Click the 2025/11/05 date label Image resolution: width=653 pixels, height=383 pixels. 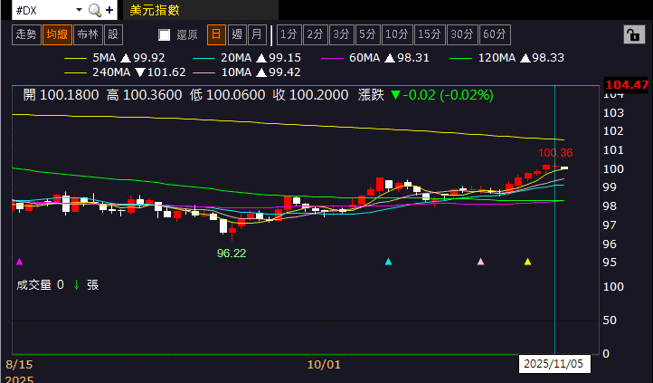point(554,364)
